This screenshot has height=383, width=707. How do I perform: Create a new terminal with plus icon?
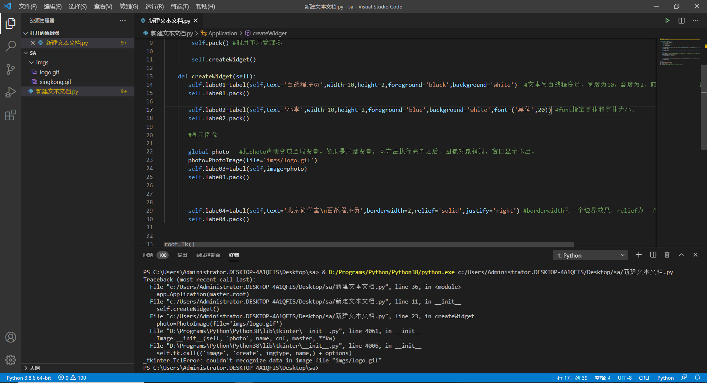click(639, 255)
